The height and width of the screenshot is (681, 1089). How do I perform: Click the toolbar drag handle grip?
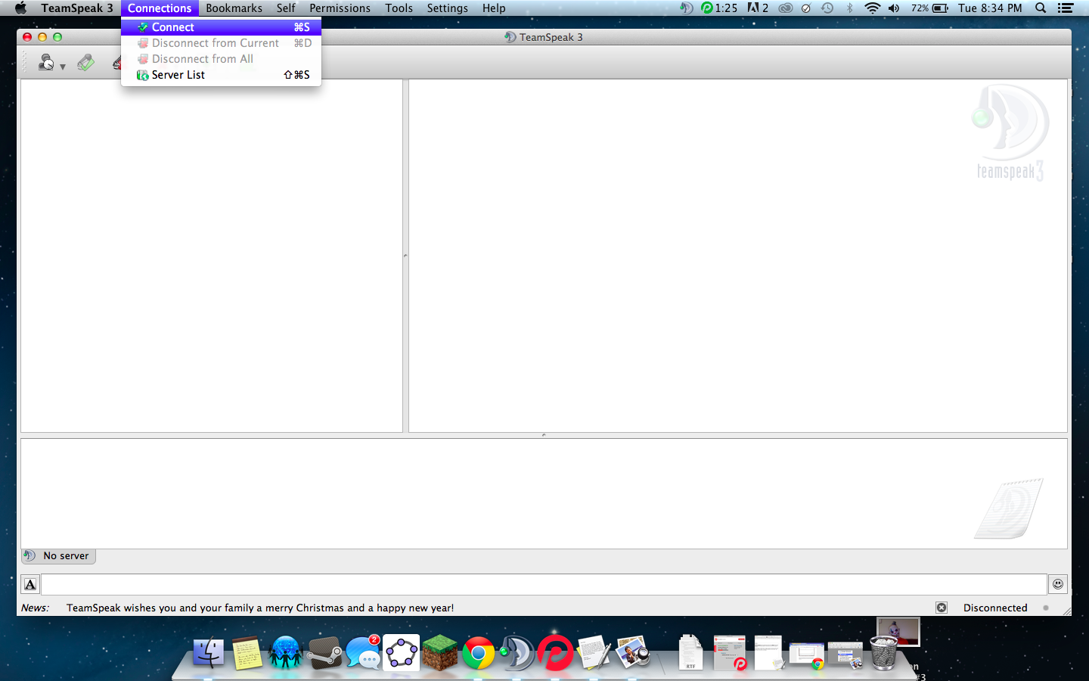pos(24,62)
